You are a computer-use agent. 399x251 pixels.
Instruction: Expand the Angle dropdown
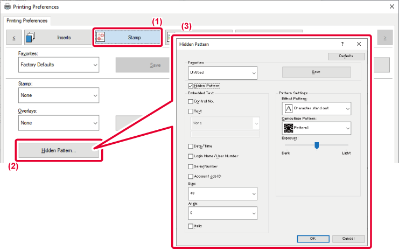click(x=222, y=213)
